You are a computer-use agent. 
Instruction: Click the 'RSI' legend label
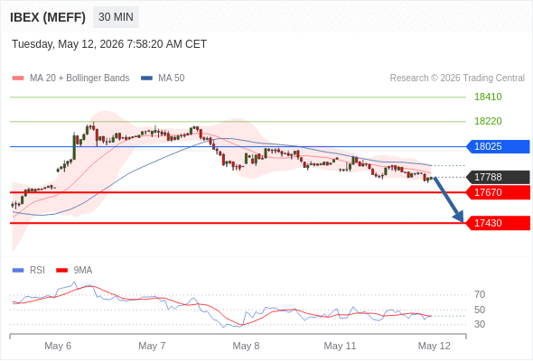37,271
